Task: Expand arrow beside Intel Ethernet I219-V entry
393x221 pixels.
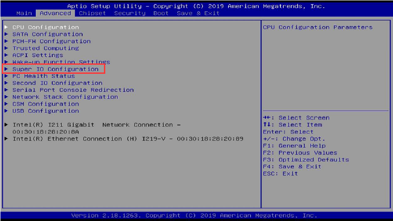Action: (x=6, y=139)
